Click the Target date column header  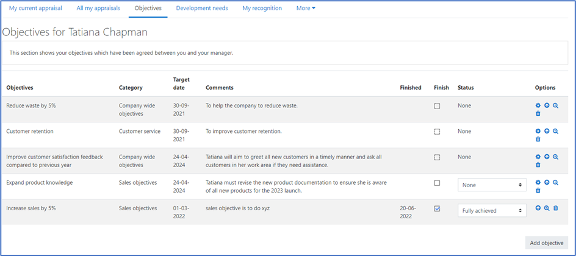(x=181, y=84)
